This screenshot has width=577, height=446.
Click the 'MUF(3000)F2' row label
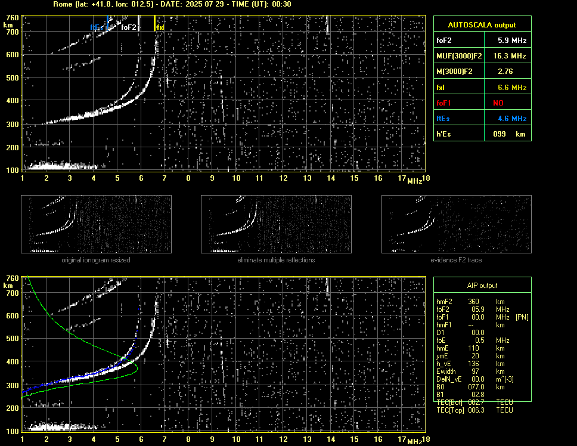pos(459,56)
